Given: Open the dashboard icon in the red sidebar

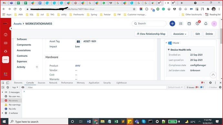Looking at the screenshot, I should pyautogui.click(x=5, y=35).
